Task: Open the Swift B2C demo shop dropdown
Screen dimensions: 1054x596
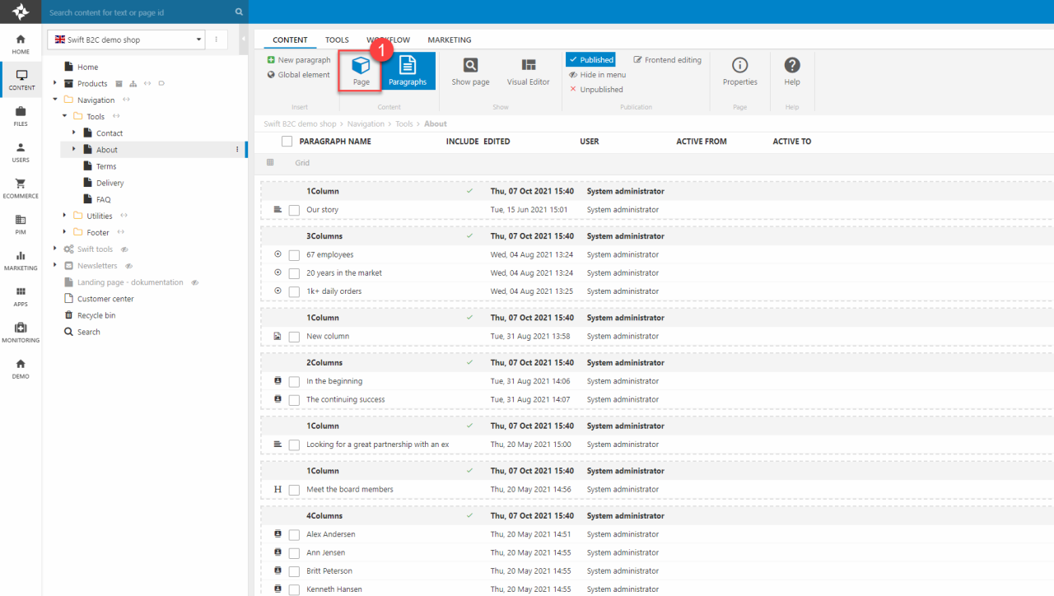Action: pyautogui.click(x=128, y=40)
